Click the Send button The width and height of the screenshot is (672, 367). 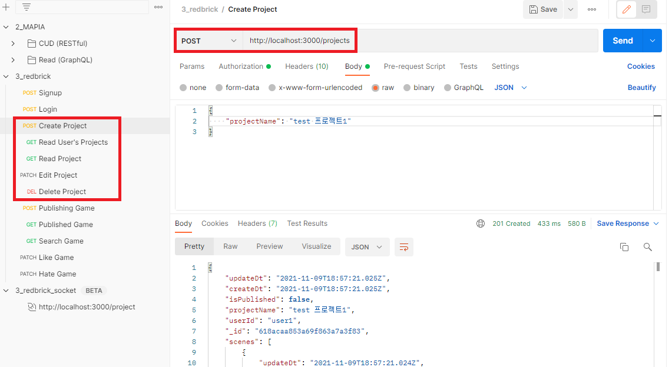(622, 40)
